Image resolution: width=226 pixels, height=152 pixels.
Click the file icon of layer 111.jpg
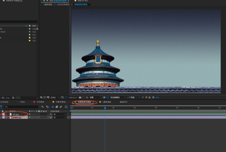tap(11, 114)
